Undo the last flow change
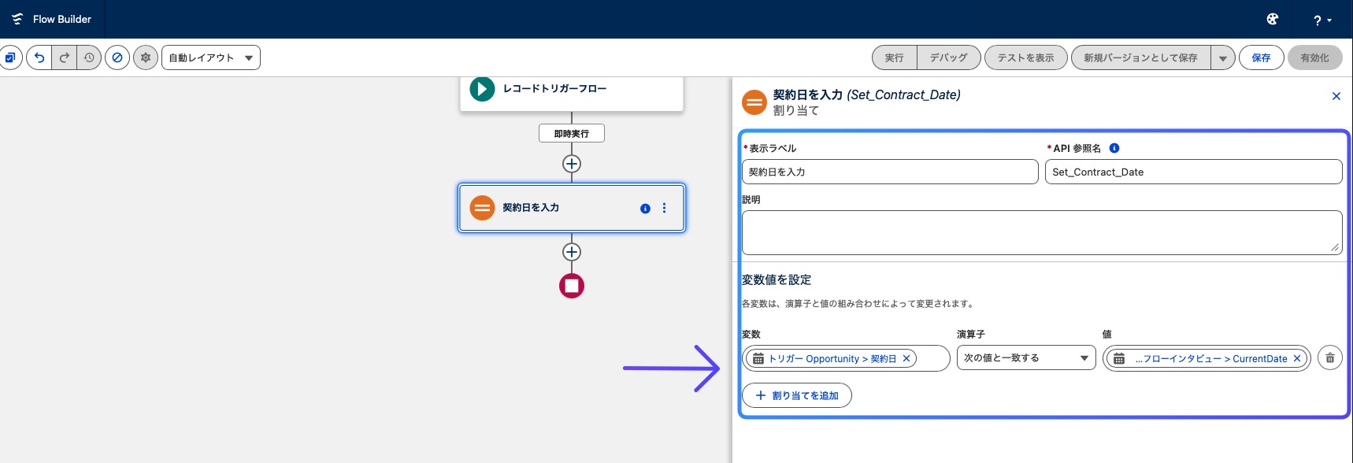The width and height of the screenshot is (1353, 463). (39, 57)
